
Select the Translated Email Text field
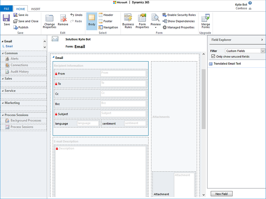tap(227, 64)
